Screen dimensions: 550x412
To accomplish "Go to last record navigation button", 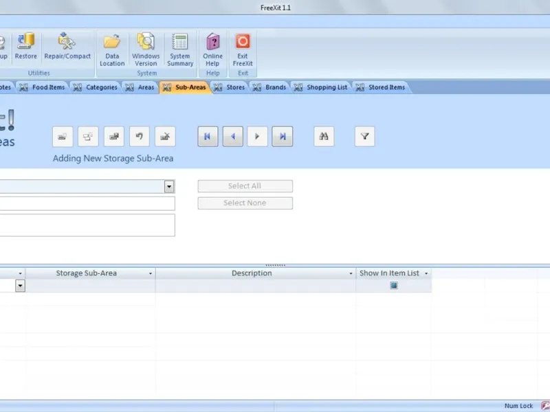I will pyautogui.click(x=282, y=136).
